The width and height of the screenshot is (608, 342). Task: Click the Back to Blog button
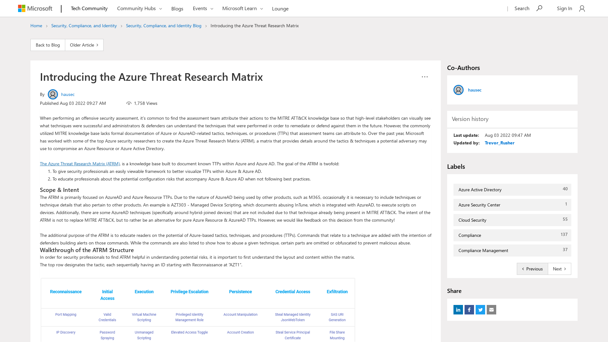[x=47, y=45]
